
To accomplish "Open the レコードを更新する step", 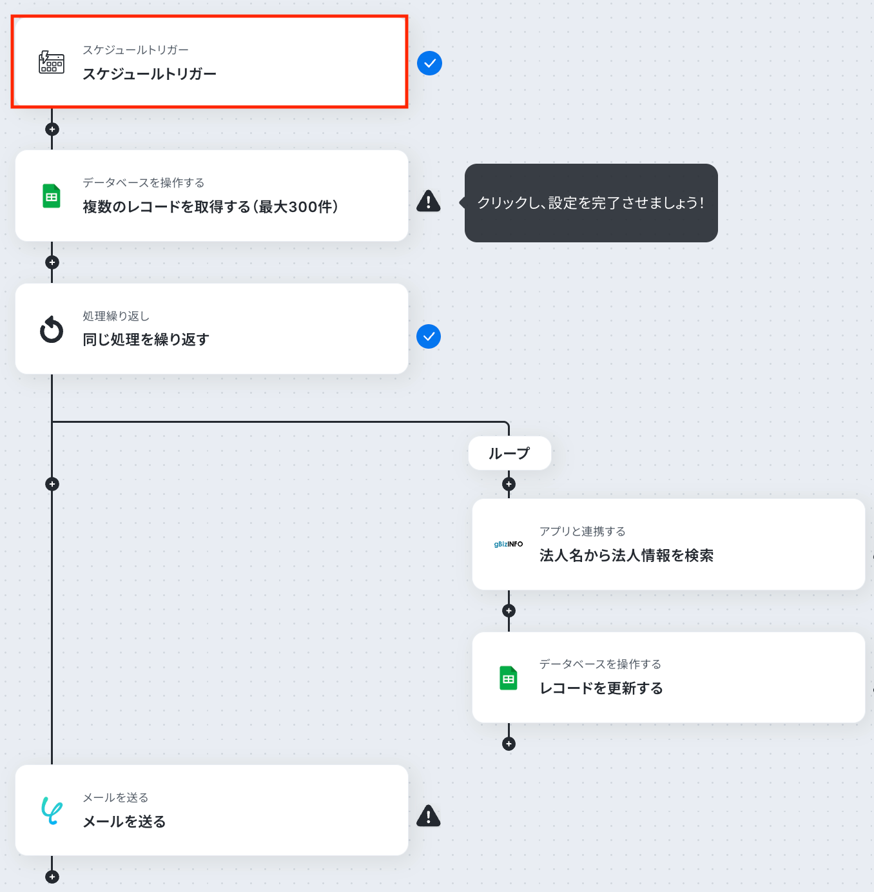I will point(668,677).
